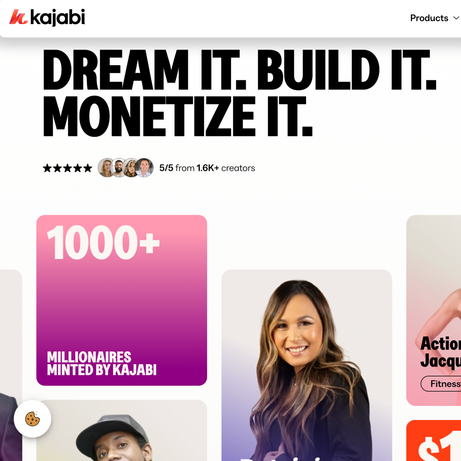Open the 1000+ Millionaires pink card
461x461 pixels.
pos(122,300)
